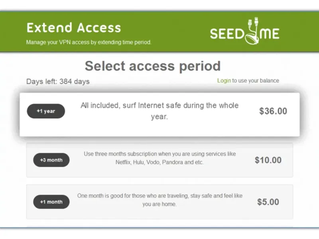Click the 'Extend Access' header title
The width and height of the screenshot is (319, 239).
(74, 28)
